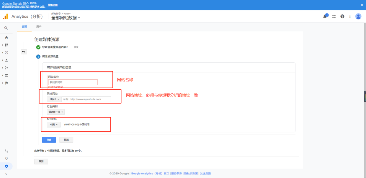The image size is (366, 178).
Task: Expand Conversions section arrow in sidebar
Action: [3, 83]
